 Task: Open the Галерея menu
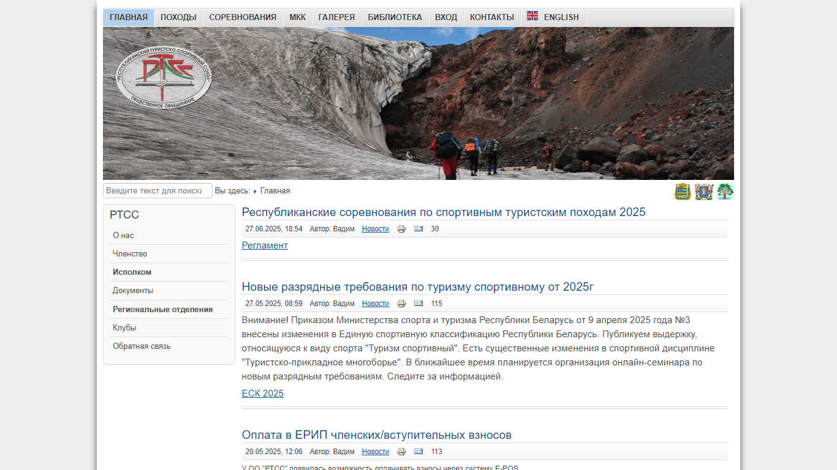click(336, 17)
